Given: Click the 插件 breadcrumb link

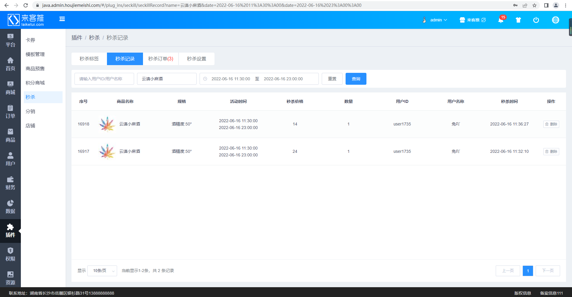Looking at the screenshot, I should pyautogui.click(x=77, y=38).
